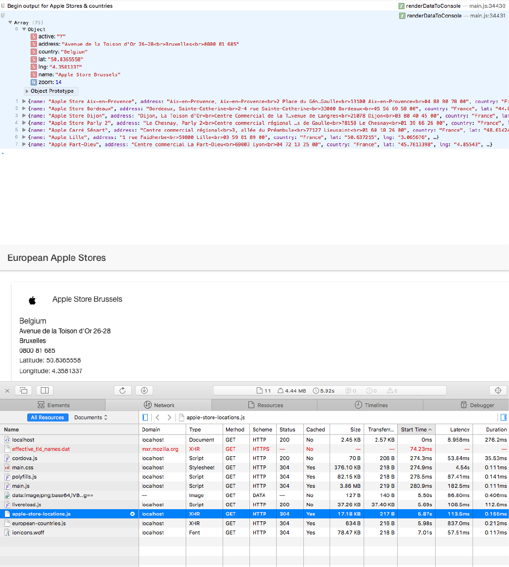Activate the element selection crosshair
The image size is (509, 567).
[x=498, y=391]
